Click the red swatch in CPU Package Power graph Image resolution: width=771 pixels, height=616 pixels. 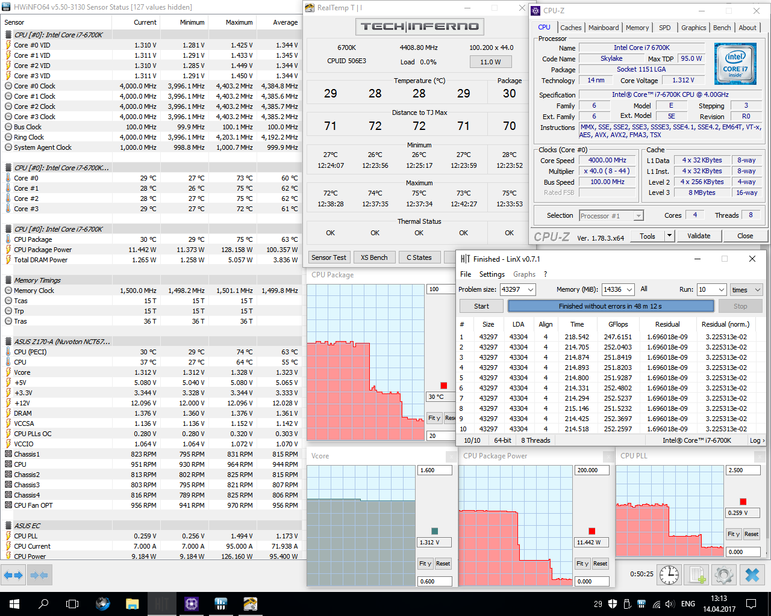592,531
